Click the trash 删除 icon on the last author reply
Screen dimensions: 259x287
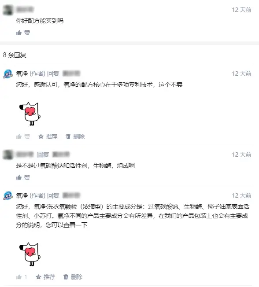tap(73, 277)
